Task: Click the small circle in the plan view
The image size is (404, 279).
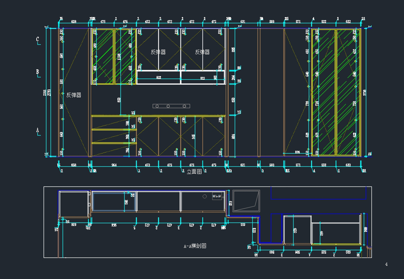Action: pos(204,196)
